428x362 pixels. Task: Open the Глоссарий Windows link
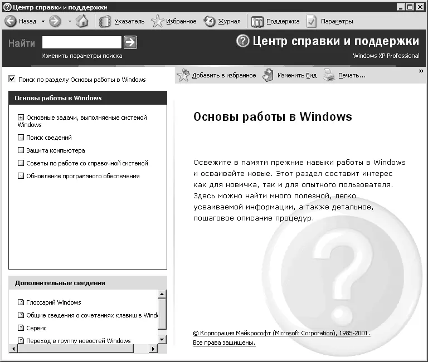53,302
